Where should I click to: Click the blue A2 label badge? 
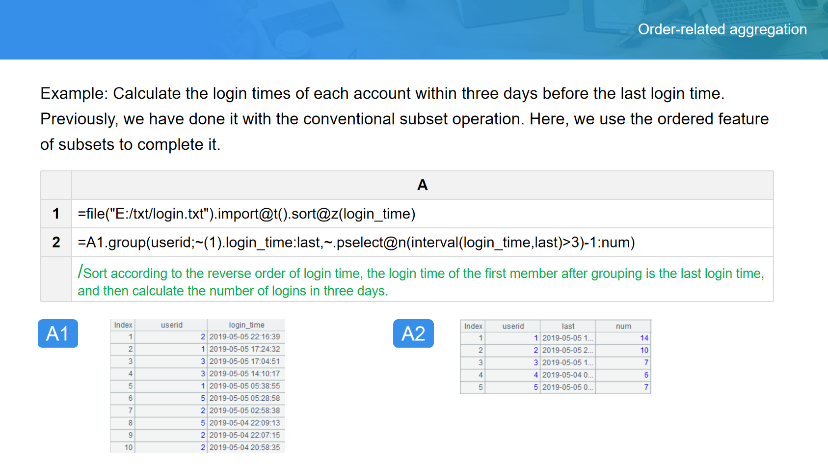pyautogui.click(x=413, y=333)
